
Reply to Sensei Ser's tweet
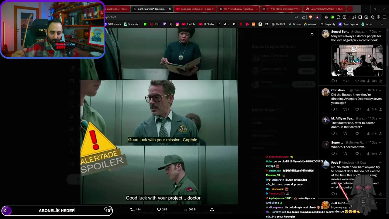pos(334,81)
